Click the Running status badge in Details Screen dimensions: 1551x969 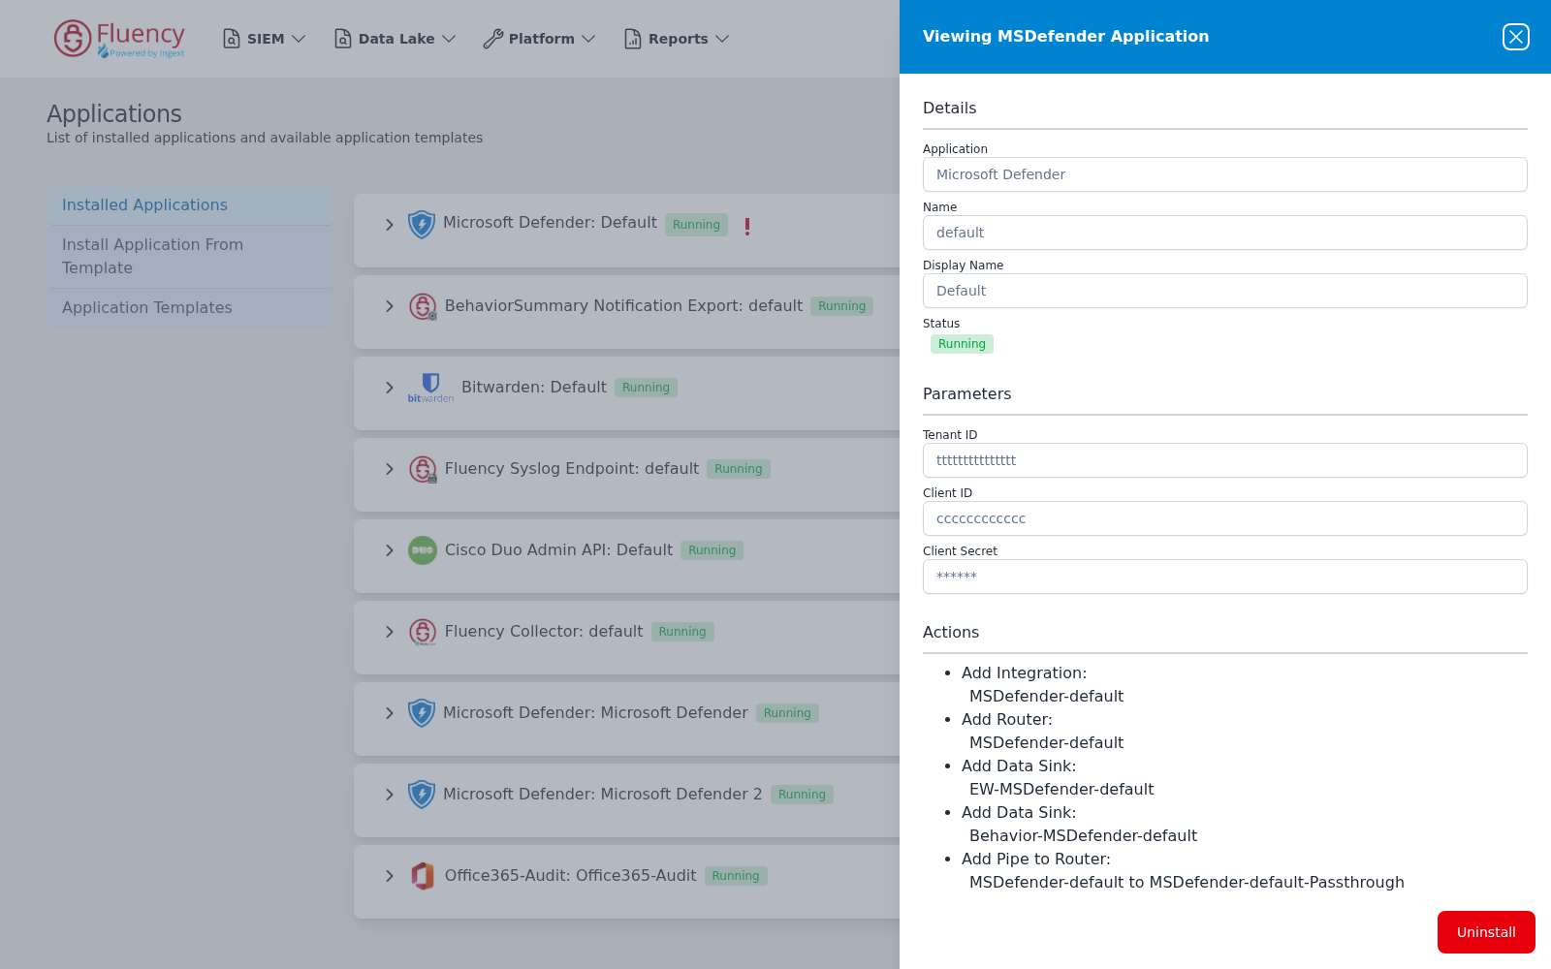click(x=962, y=344)
